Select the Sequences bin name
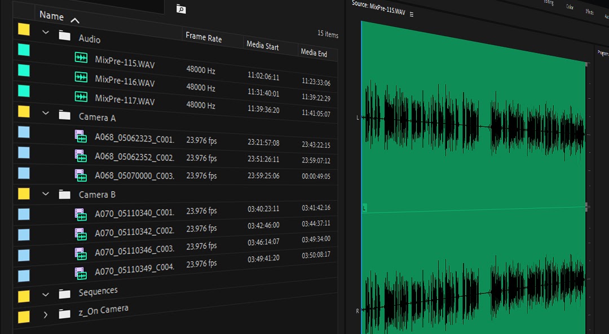 (x=98, y=291)
